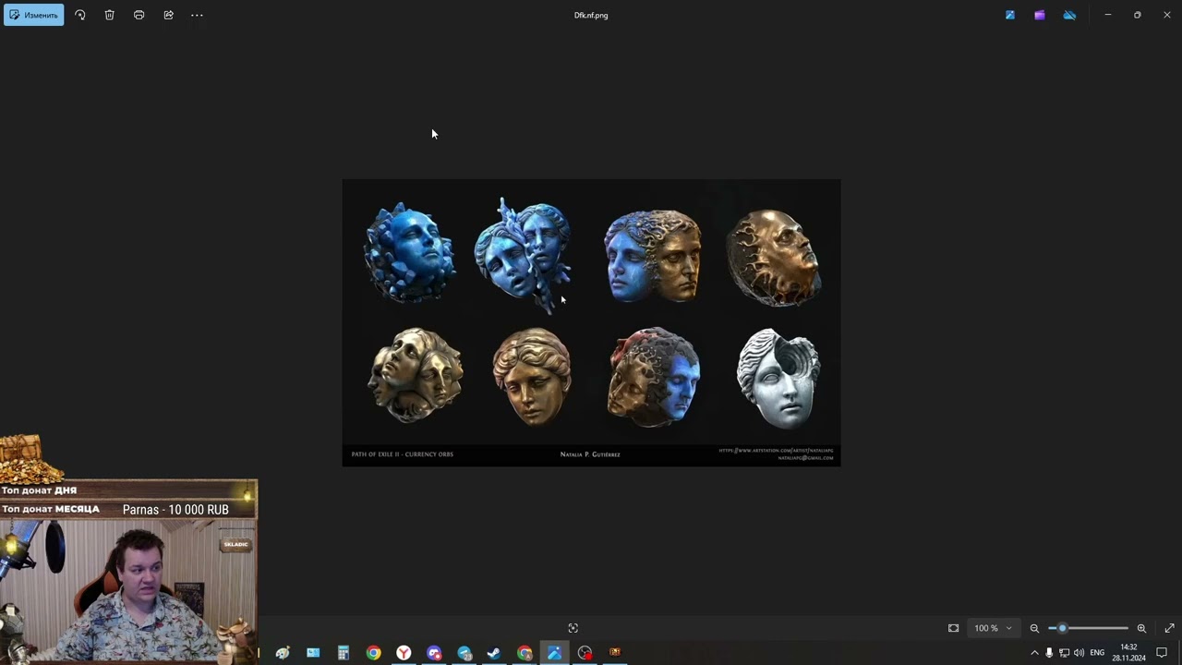Open the Path of Exile taskbar icon
This screenshot has width=1182, height=665.
tap(615, 653)
